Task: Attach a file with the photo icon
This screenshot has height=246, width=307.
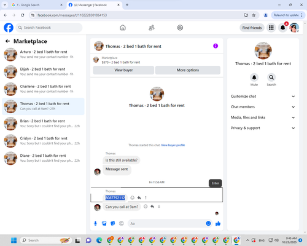Action: pos(104,223)
